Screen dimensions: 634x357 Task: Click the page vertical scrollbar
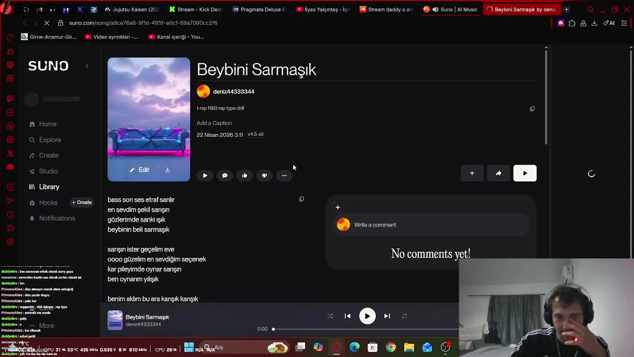[546, 97]
